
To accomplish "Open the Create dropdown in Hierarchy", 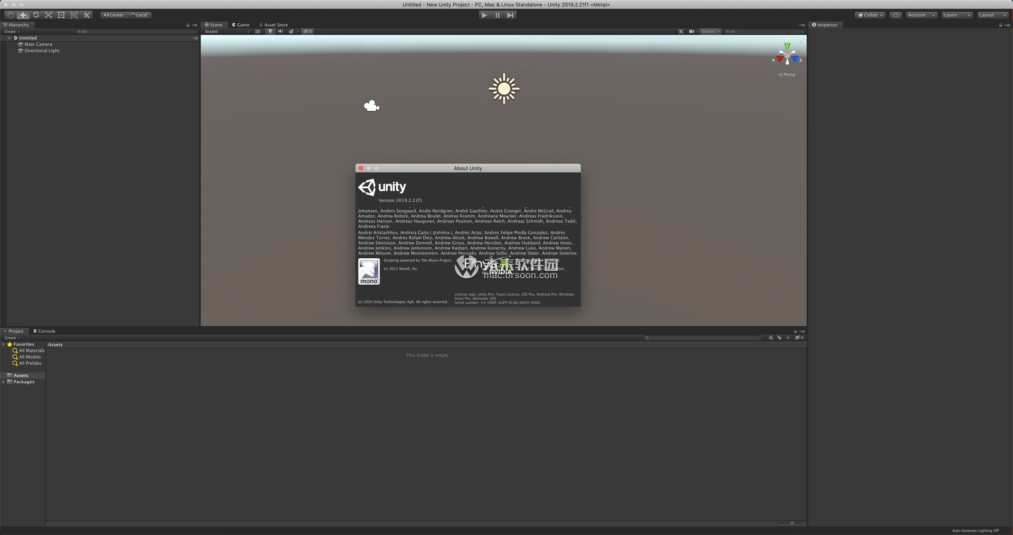I will (x=12, y=32).
